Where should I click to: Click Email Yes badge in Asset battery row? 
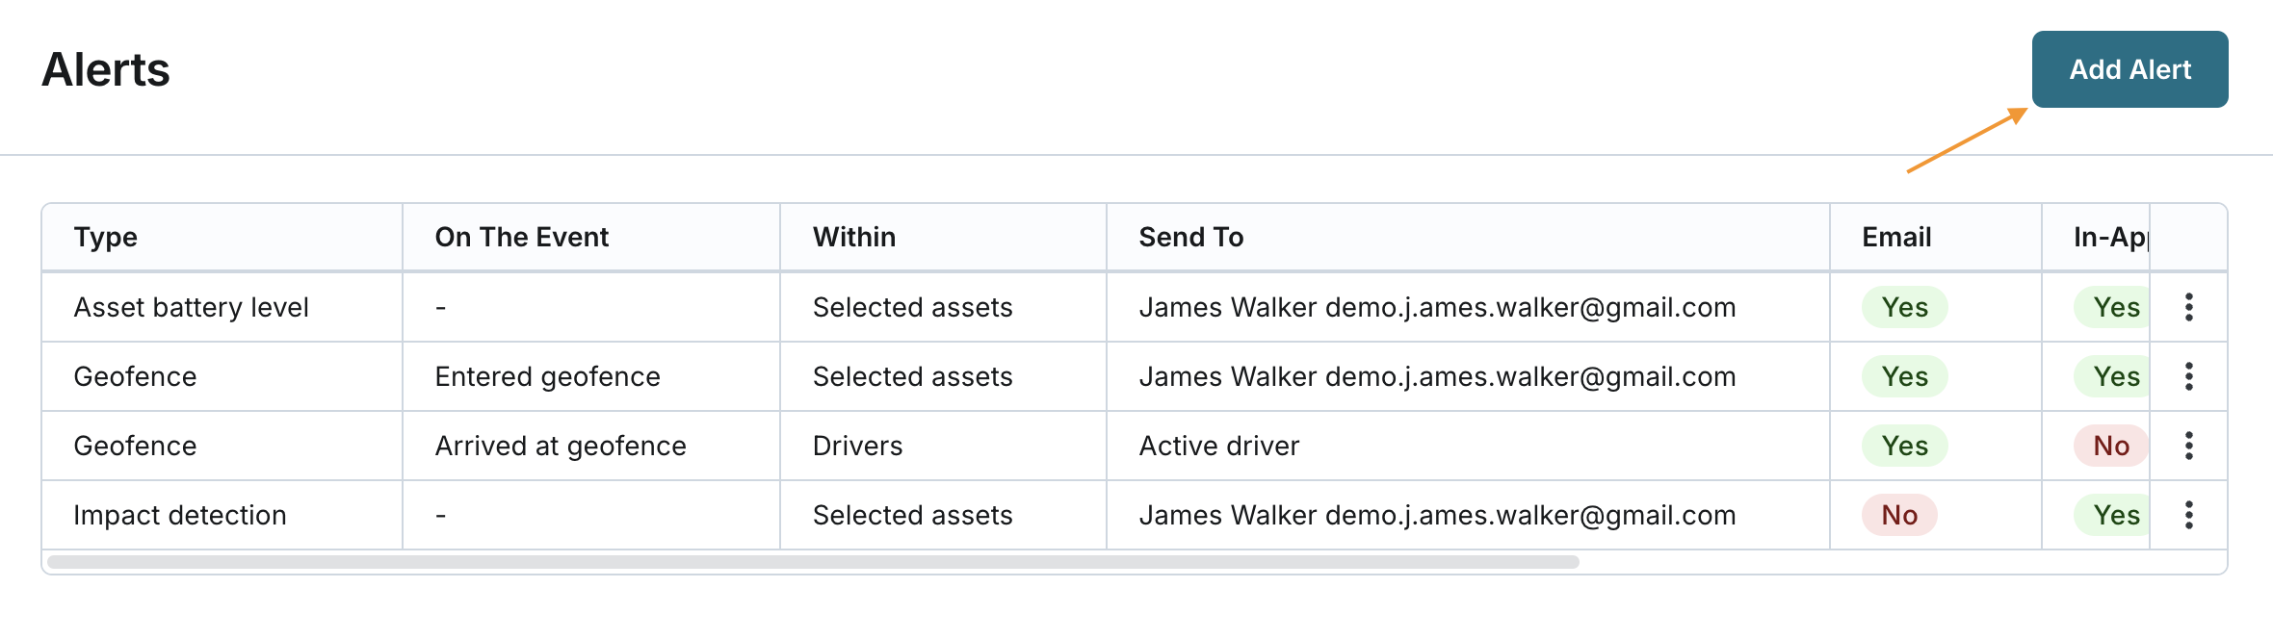1904,307
